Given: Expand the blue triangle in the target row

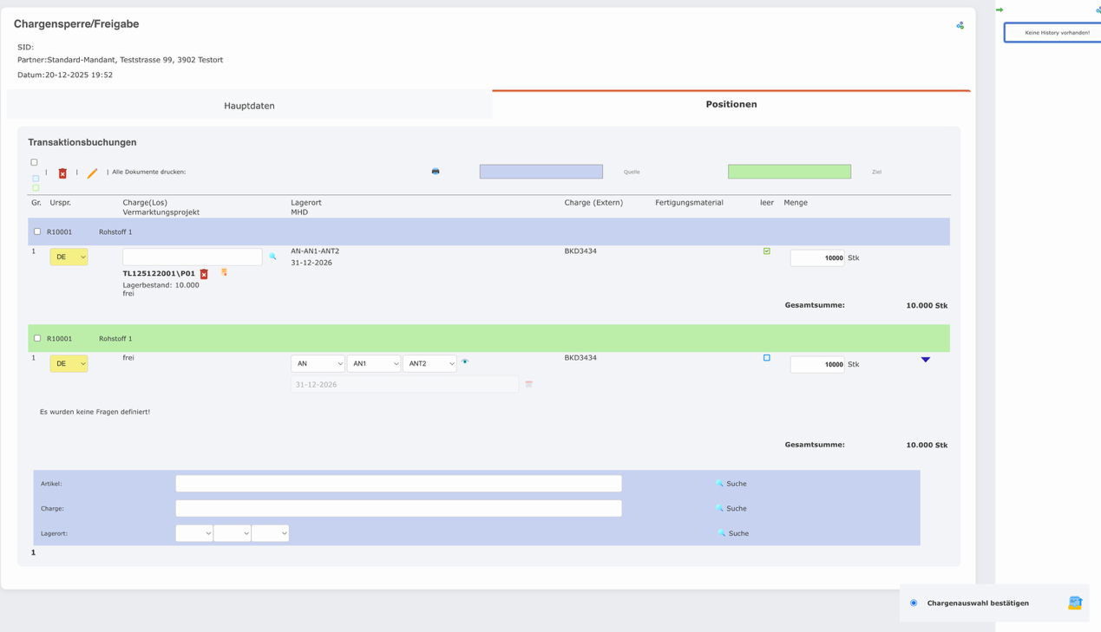Looking at the screenshot, I should click(925, 360).
